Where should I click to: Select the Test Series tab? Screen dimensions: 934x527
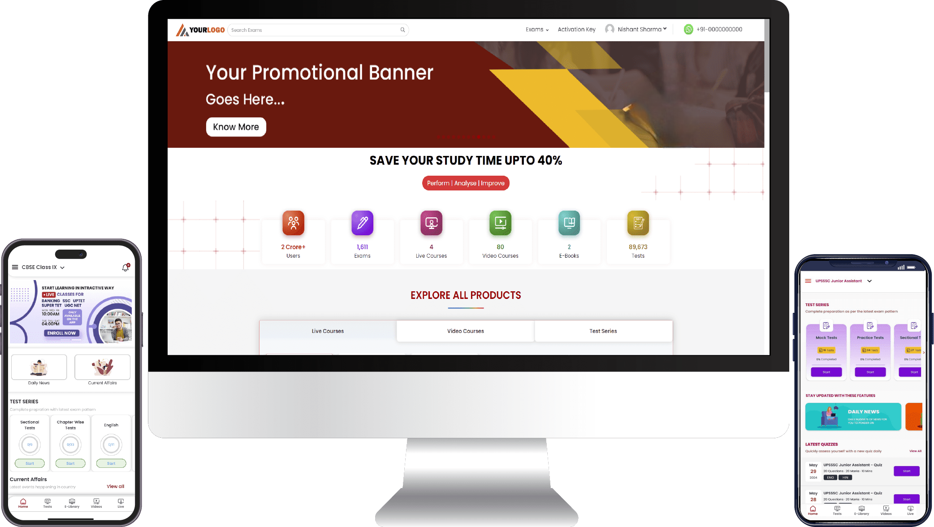(x=602, y=331)
